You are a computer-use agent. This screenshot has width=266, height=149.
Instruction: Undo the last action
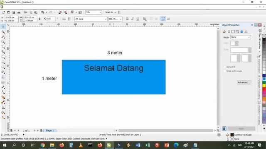(x=42, y=12)
